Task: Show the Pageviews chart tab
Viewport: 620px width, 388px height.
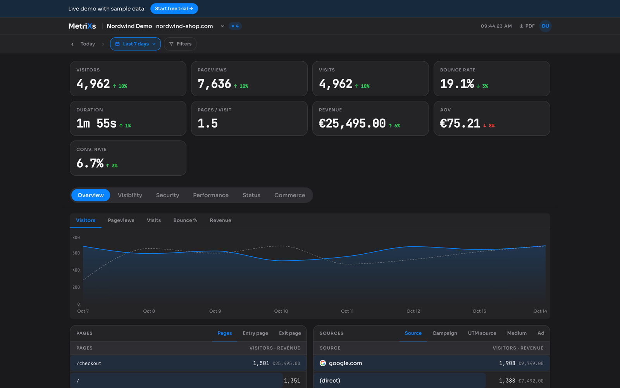Action: tap(121, 220)
